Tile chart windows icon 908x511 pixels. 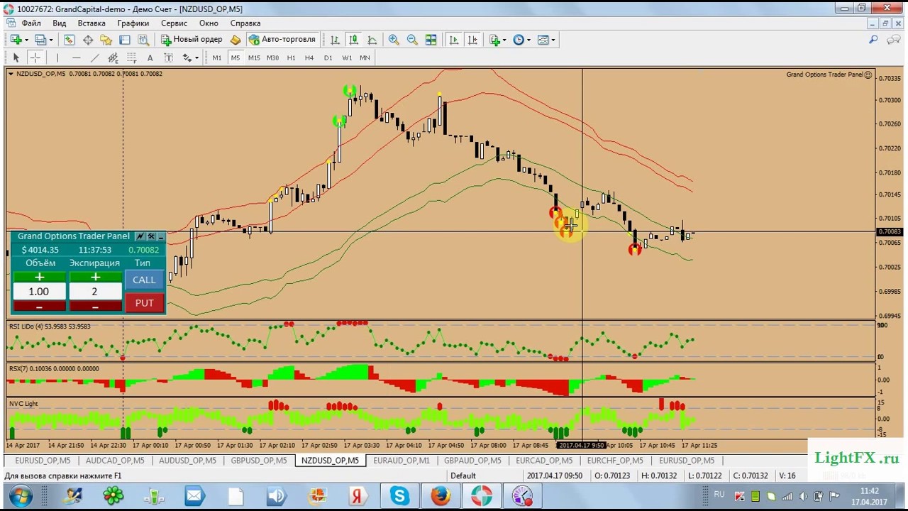coord(431,40)
